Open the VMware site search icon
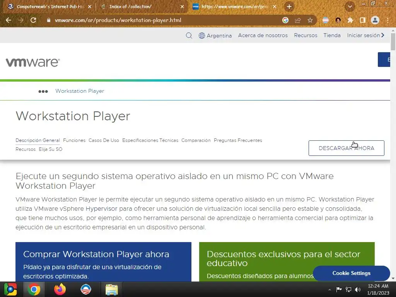 (x=189, y=35)
